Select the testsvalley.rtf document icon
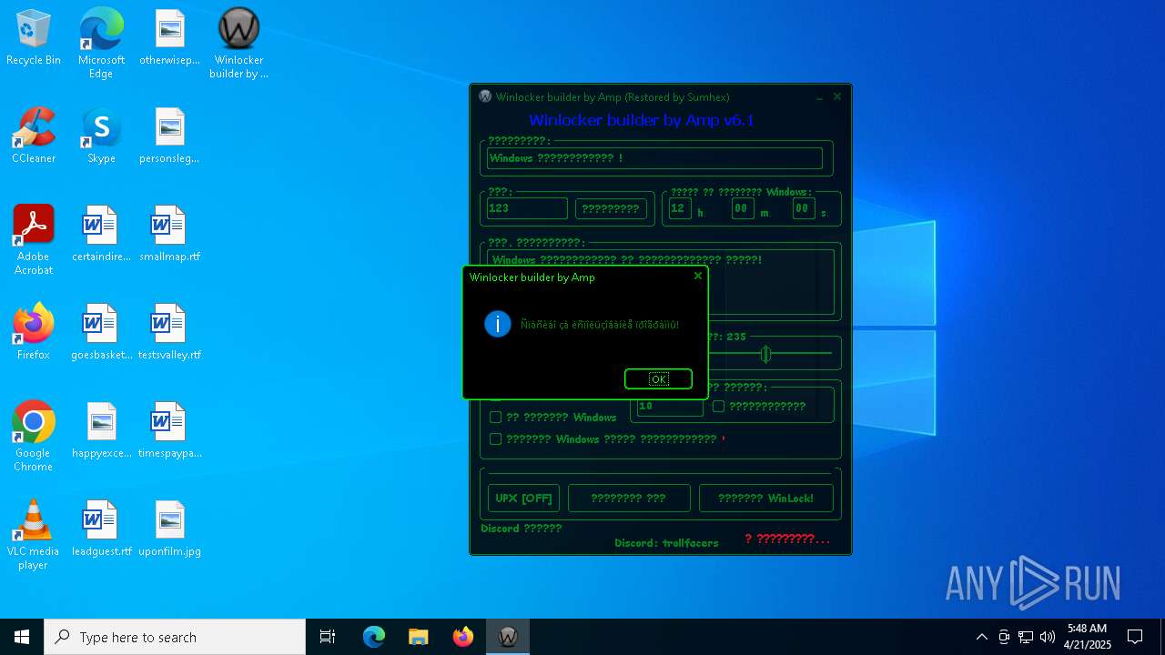1165x655 pixels. [169, 333]
